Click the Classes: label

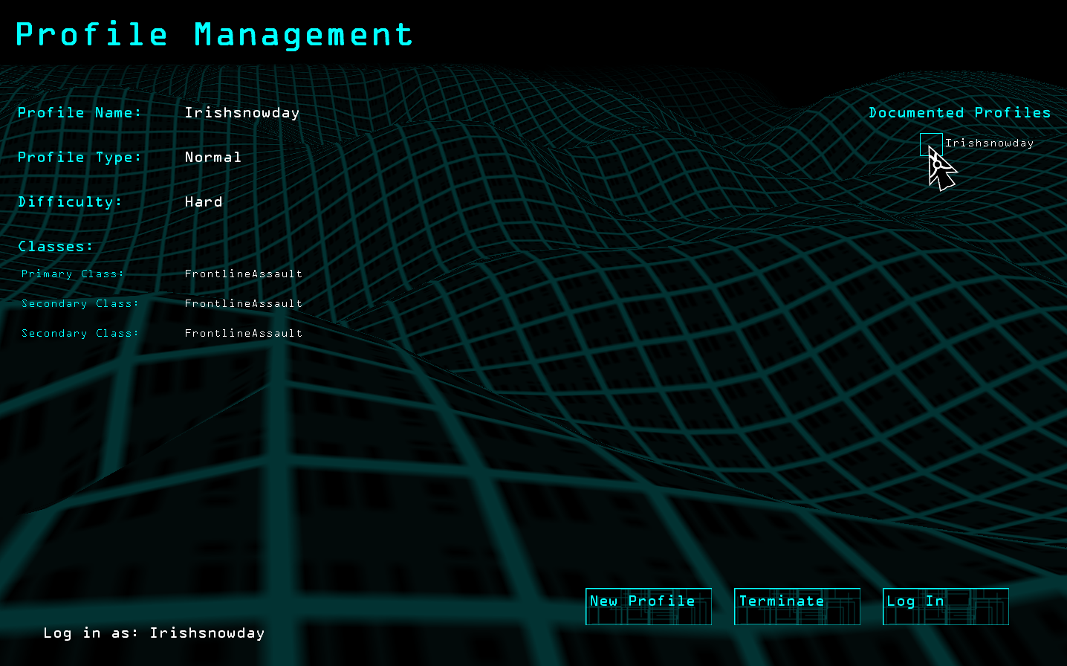point(56,247)
